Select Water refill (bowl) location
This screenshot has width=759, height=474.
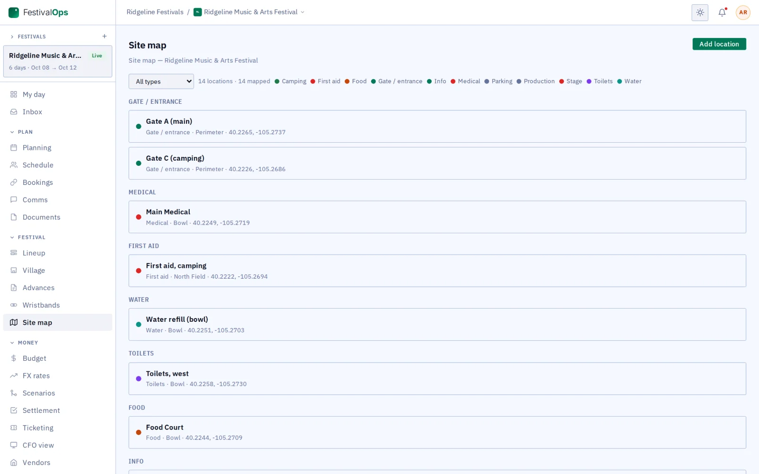tap(437, 325)
